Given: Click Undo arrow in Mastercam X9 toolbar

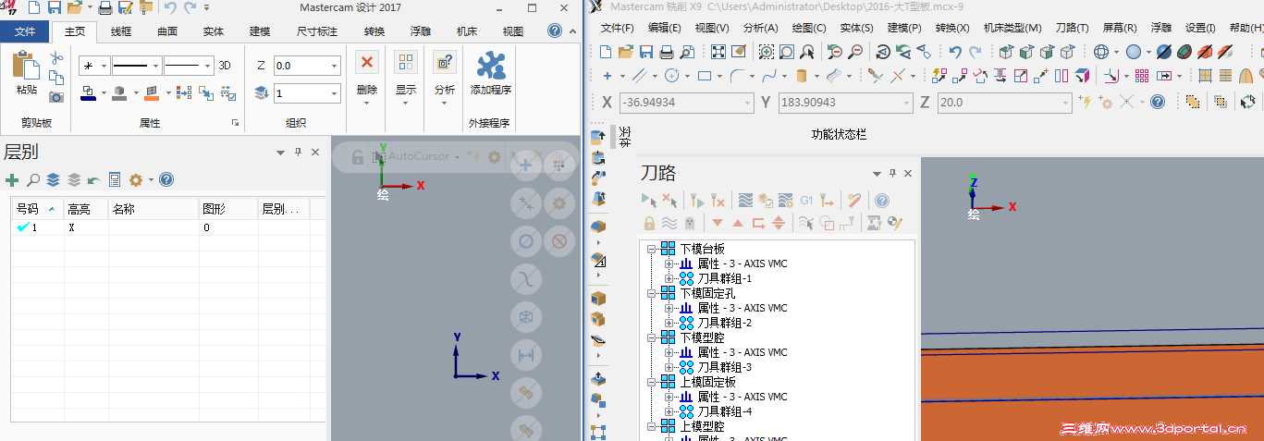Looking at the screenshot, I should tap(954, 51).
